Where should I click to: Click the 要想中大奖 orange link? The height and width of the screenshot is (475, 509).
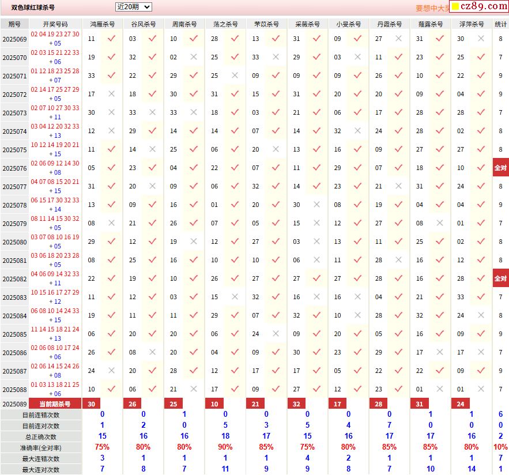coord(432,9)
